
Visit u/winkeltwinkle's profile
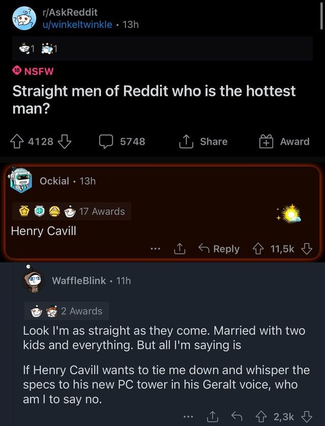tap(77, 24)
